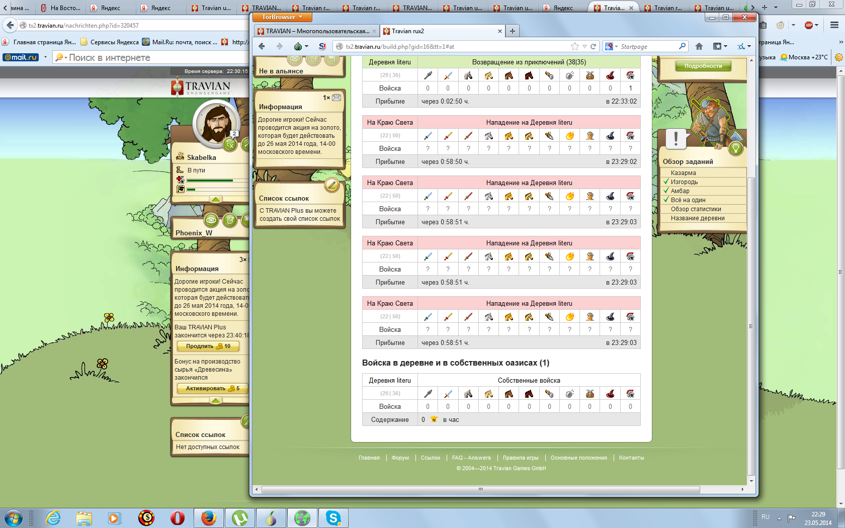Open the 'Главная' footer link
This screenshot has width=845, height=528.
pos(369,458)
